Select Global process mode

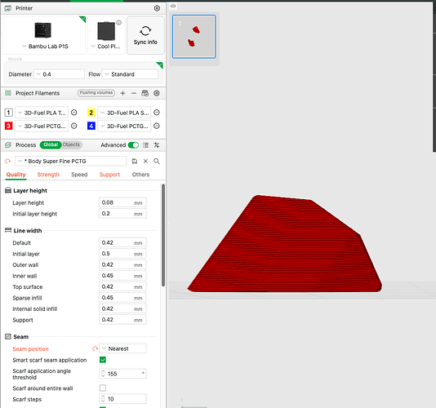[51, 144]
